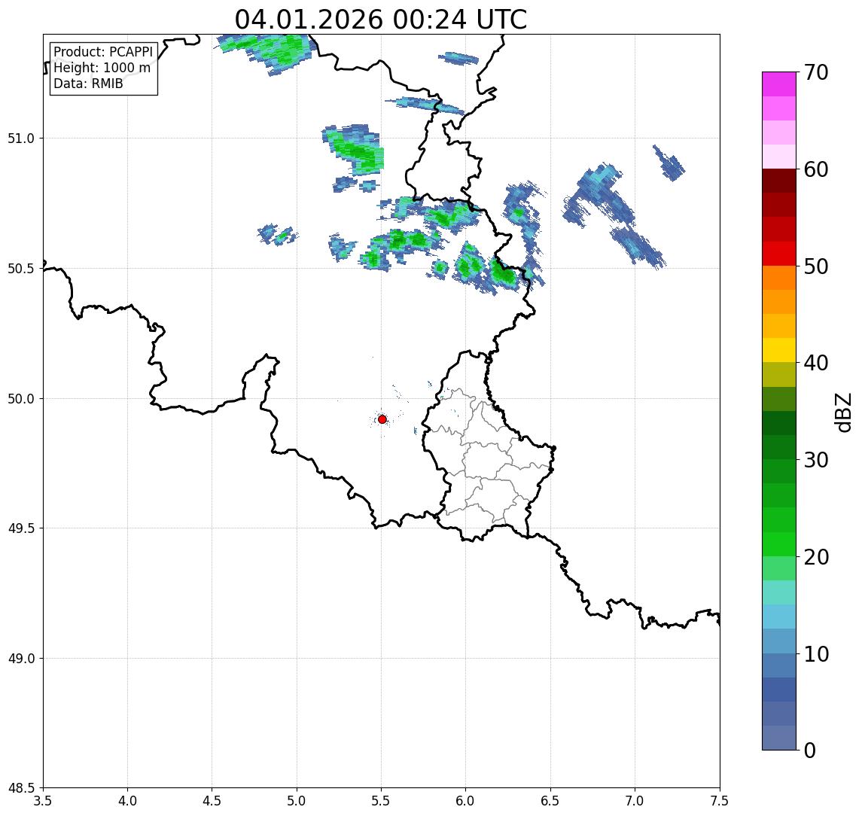Click the 10 value on the colorbar
Image resolution: width=862 pixels, height=816 pixels.
click(816, 654)
